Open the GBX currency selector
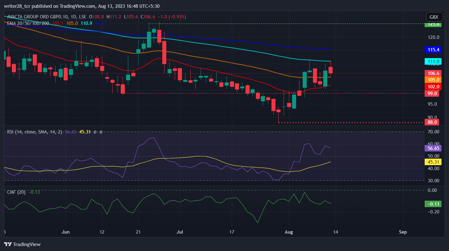Viewport: 449px width, 251px height. click(x=434, y=17)
